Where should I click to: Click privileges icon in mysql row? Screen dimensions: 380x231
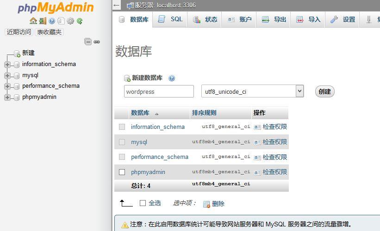pos(257,142)
